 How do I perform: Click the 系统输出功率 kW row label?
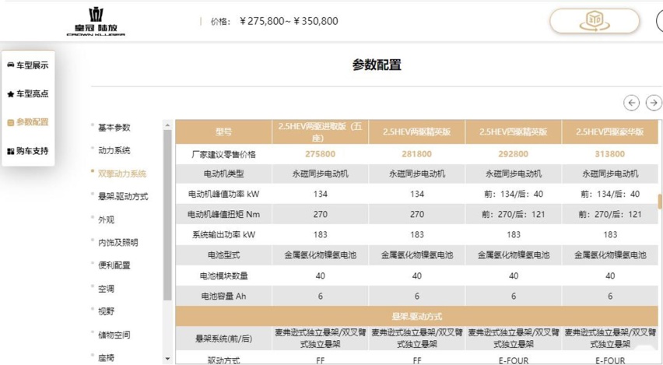223,235
